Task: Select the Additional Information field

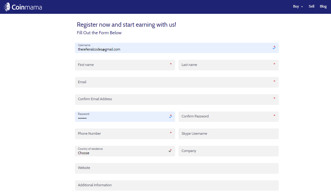Action: tap(177, 185)
